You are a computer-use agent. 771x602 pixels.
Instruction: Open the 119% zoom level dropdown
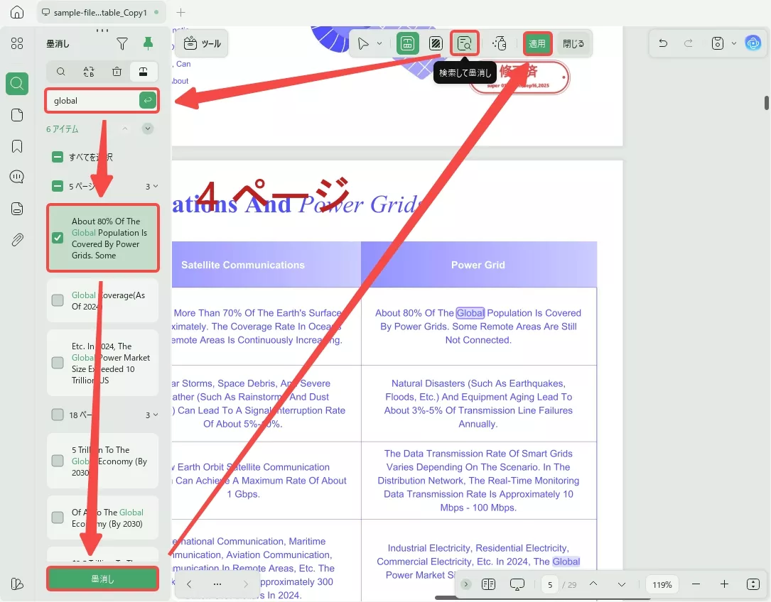tap(662, 584)
